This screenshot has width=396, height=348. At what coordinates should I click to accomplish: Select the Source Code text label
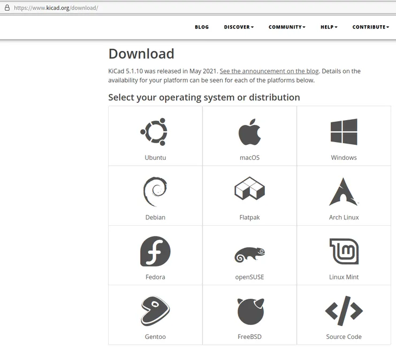click(x=344, y=337)
